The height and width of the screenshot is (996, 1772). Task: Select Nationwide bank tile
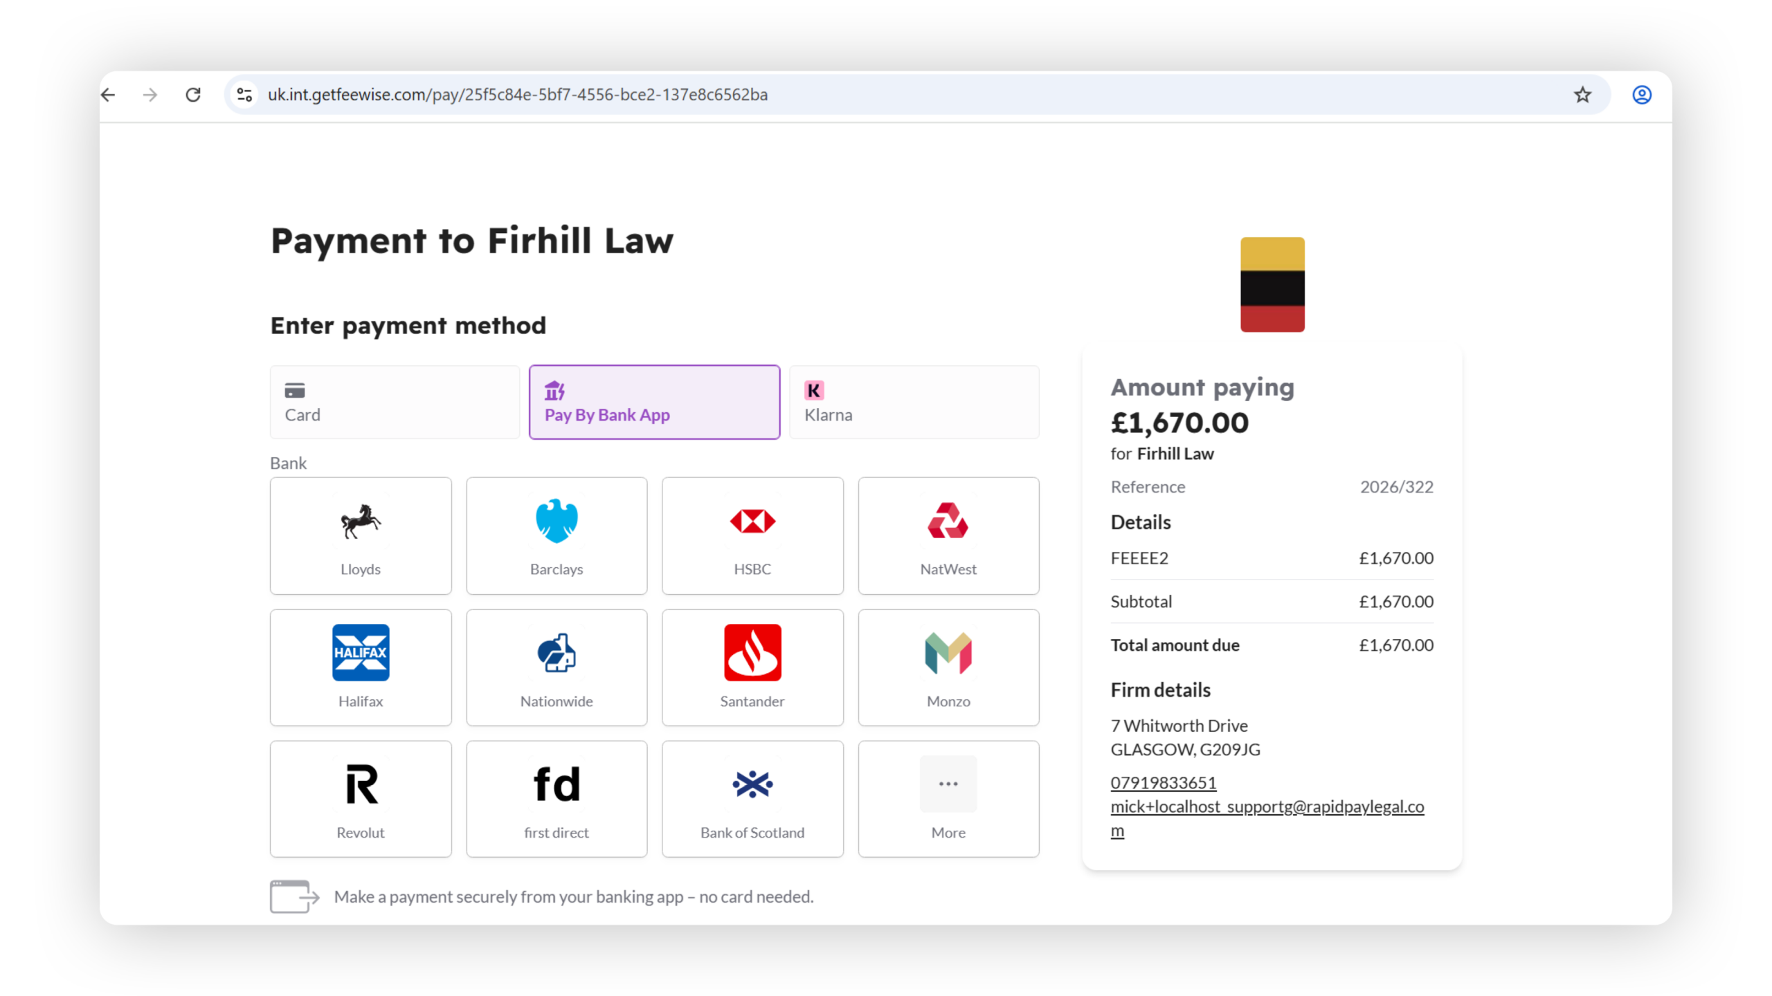pos(557,667)
